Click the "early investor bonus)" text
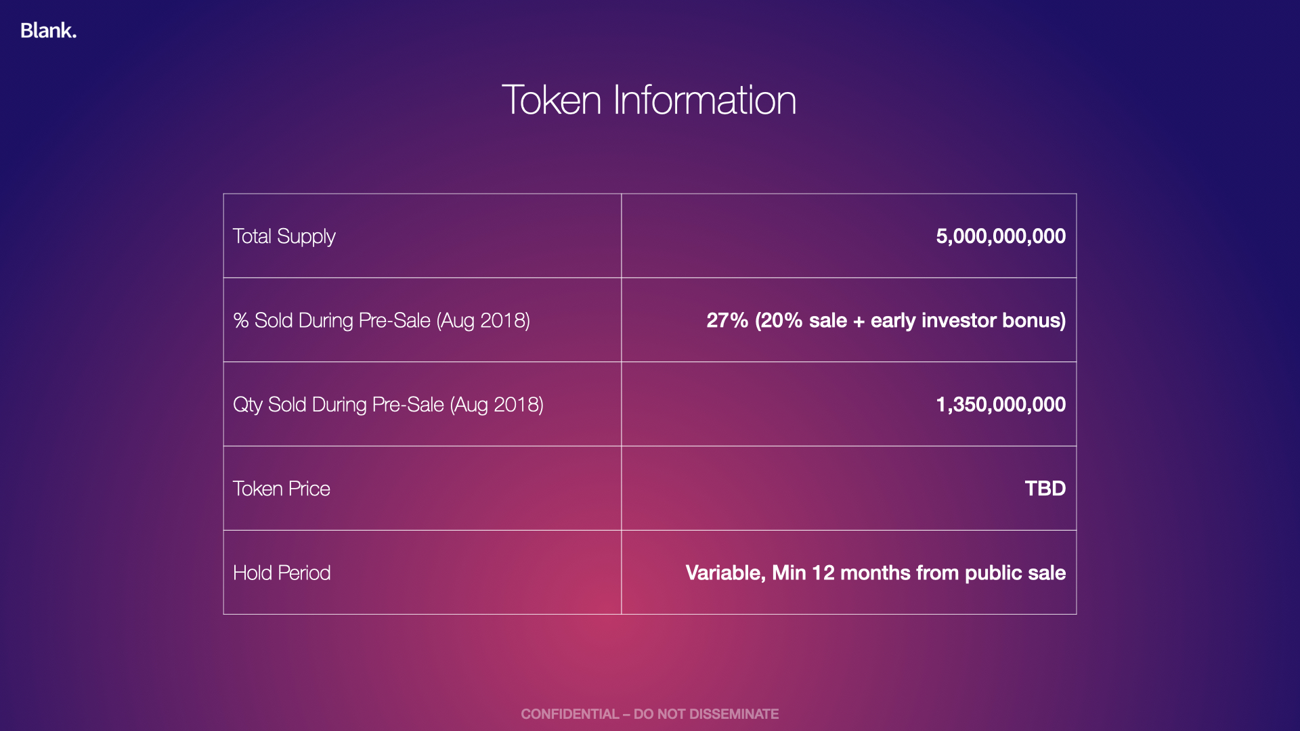Viewport: 1300px width, 731px height. [968, 320]
